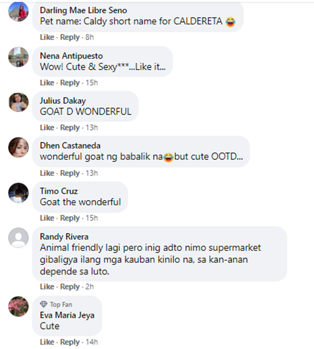The width and height of the screenshot is (314, 349).
Task: Open Randy Rivera's profile name link
Action: point(64,236)
